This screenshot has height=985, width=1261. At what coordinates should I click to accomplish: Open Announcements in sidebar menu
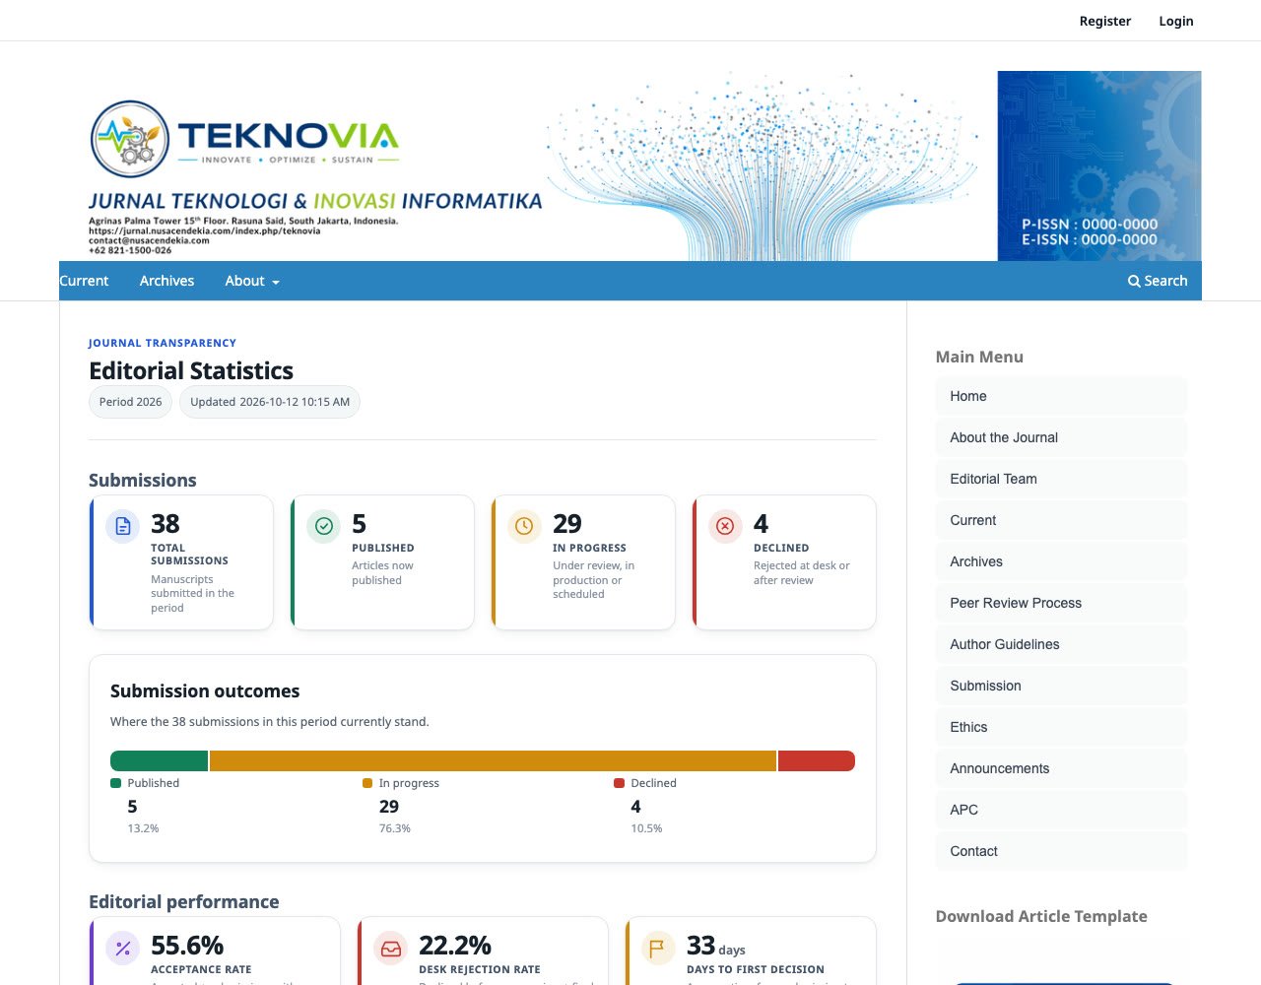(x=1061, y=768)
